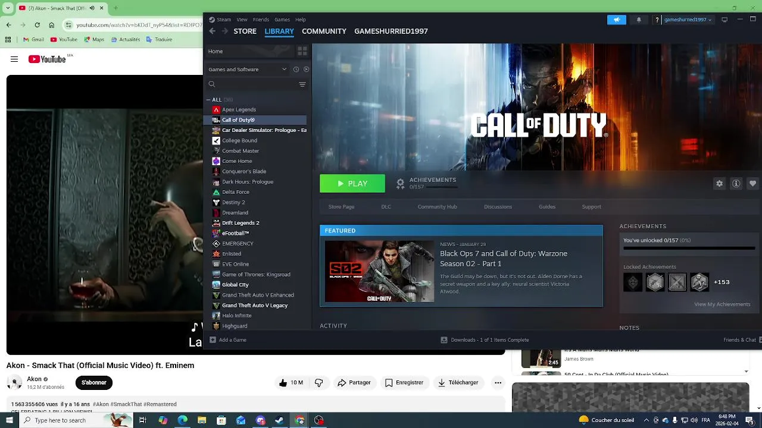
Task: Switch to the COMMUNITY tab
Action: [324, 31]
